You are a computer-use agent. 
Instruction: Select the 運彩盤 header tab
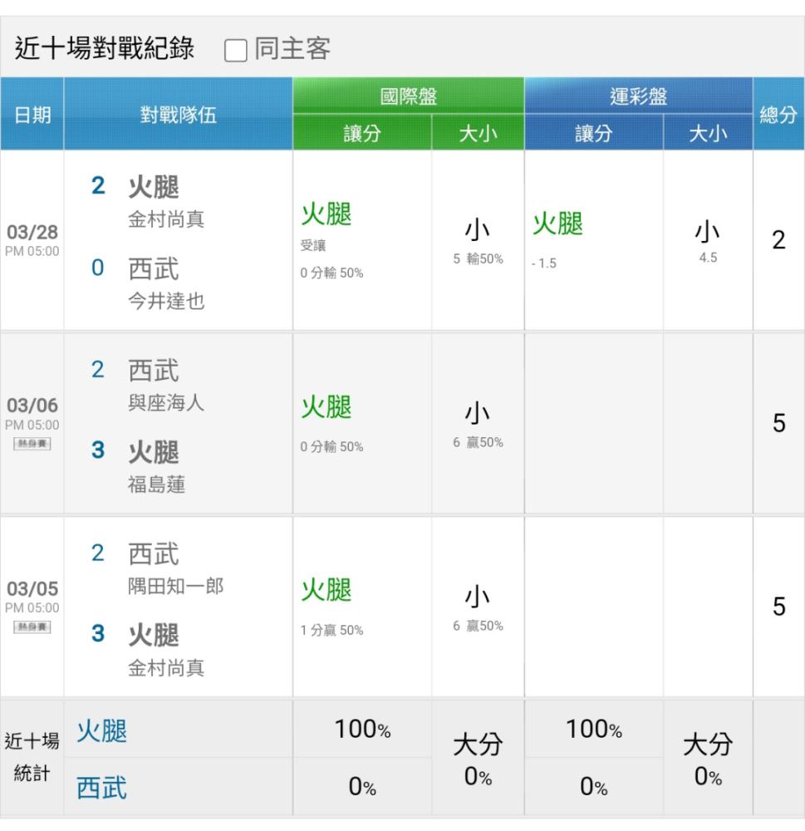pyautogui.click(x=638, y=96)
